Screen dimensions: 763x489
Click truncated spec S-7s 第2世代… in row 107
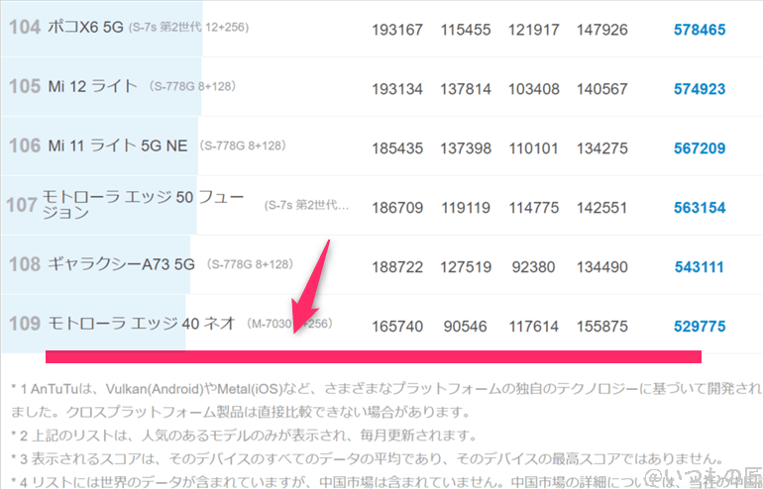pyautogui.click(x=306, y=205)
